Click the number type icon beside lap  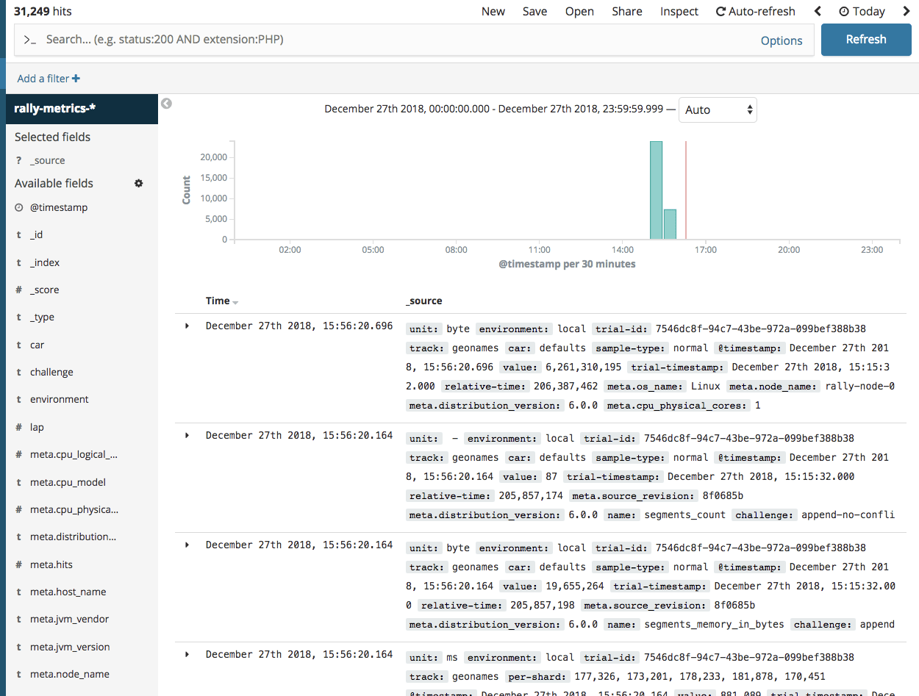tap(18, 428)
